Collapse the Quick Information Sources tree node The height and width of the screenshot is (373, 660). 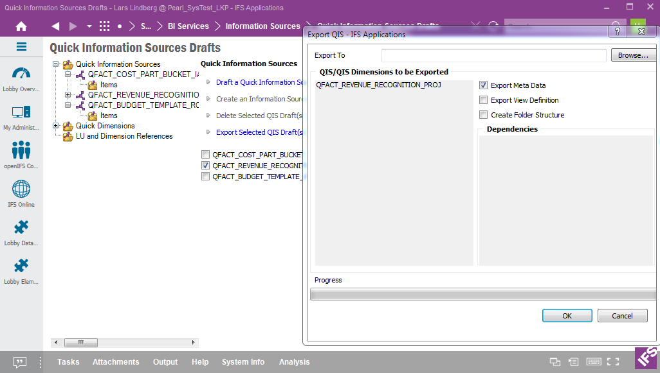tap(56, 64)
